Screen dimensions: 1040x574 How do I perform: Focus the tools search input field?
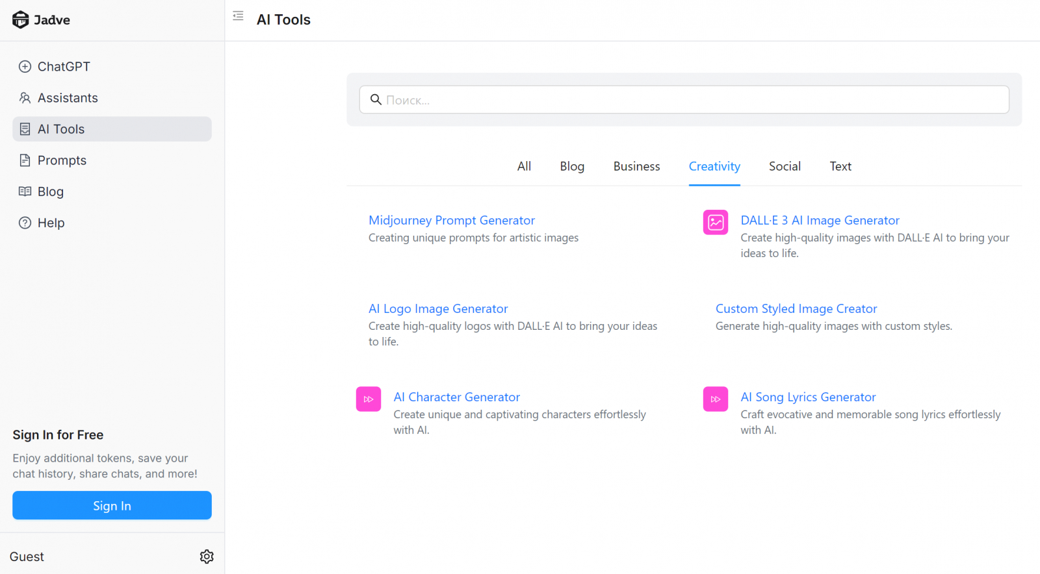tap(689, 100)
